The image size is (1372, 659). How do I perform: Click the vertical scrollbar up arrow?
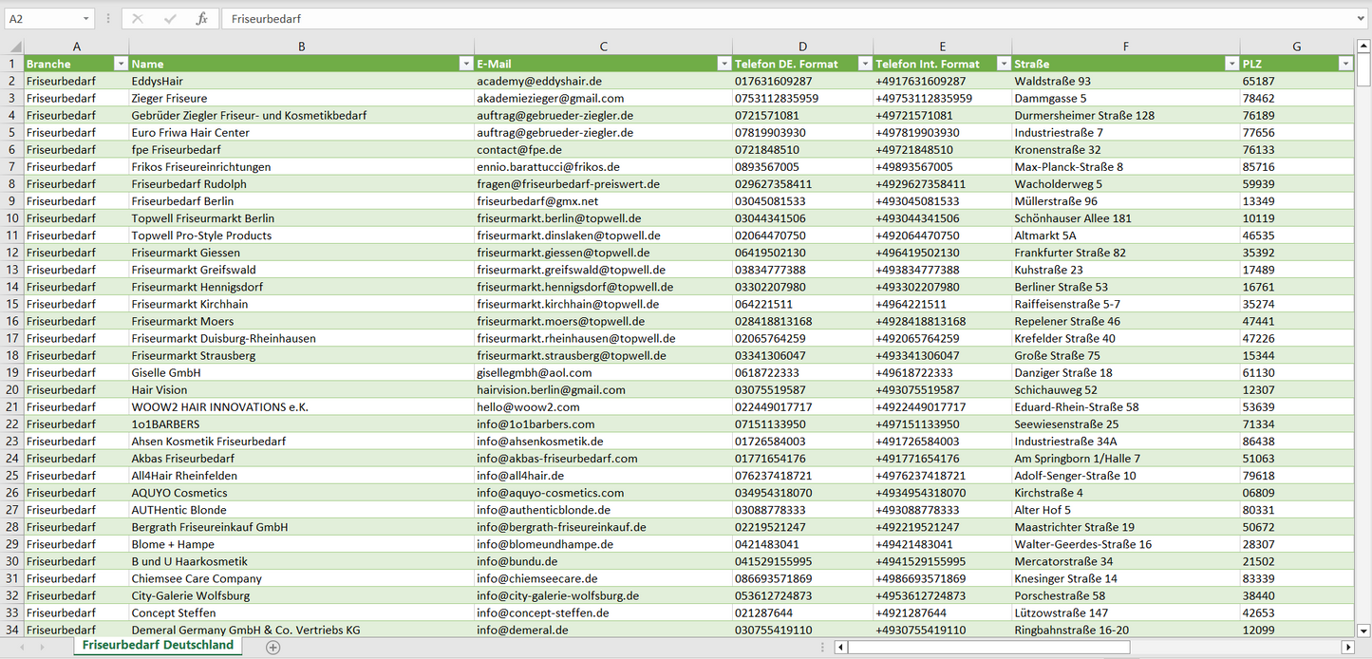(1363, 47)
